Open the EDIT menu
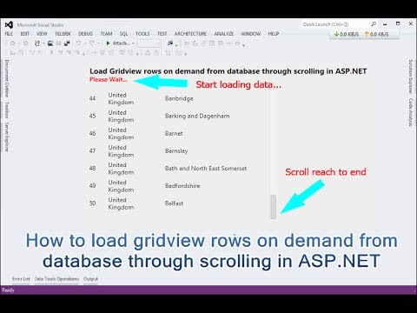 [24, 34]
